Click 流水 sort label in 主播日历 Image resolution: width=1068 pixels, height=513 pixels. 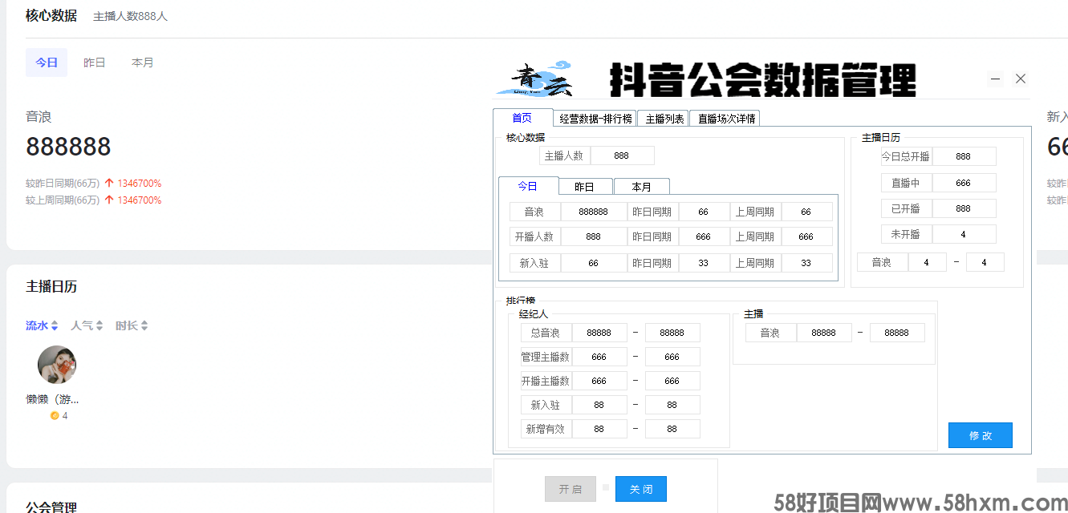click(x=37, y=325)
